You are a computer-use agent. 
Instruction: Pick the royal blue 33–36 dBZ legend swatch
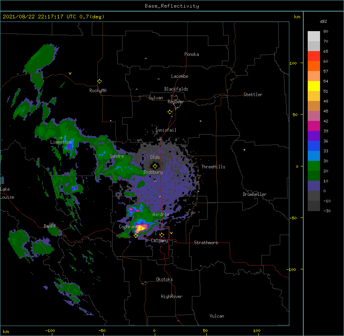(314, 146)
